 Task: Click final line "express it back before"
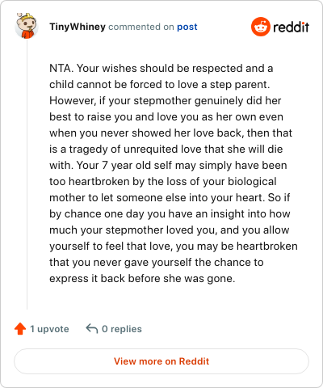coord(142,279)
